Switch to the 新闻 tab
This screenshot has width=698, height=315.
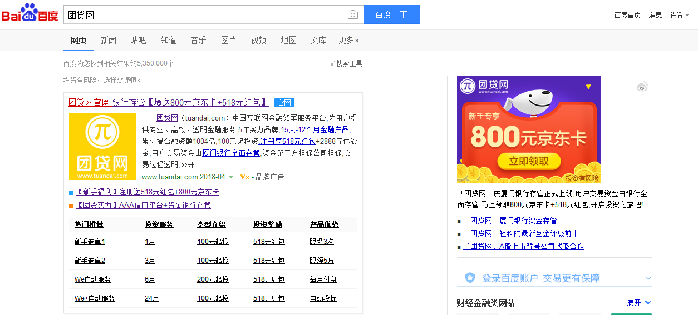tap(108, 40)
